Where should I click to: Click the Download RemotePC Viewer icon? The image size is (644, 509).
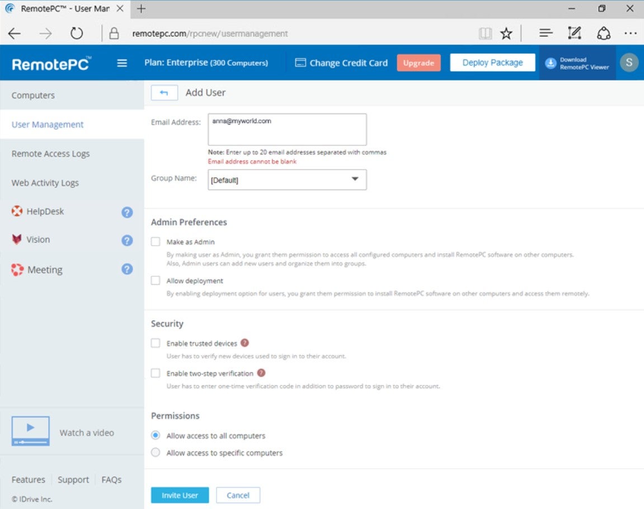[551, 63]
